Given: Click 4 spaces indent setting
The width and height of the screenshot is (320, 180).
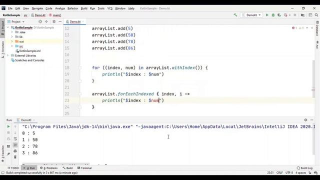Looking at the screenshot, I should (x=300, y=172).
